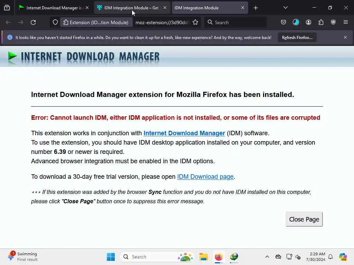The image size is (354, 265).
Task: Go forward one page
Action: 20,22
